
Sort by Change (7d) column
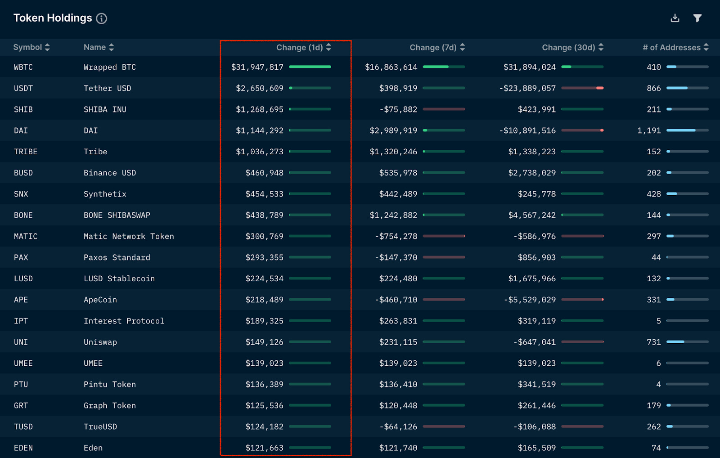pyautogui.click(x=437, y=47)
